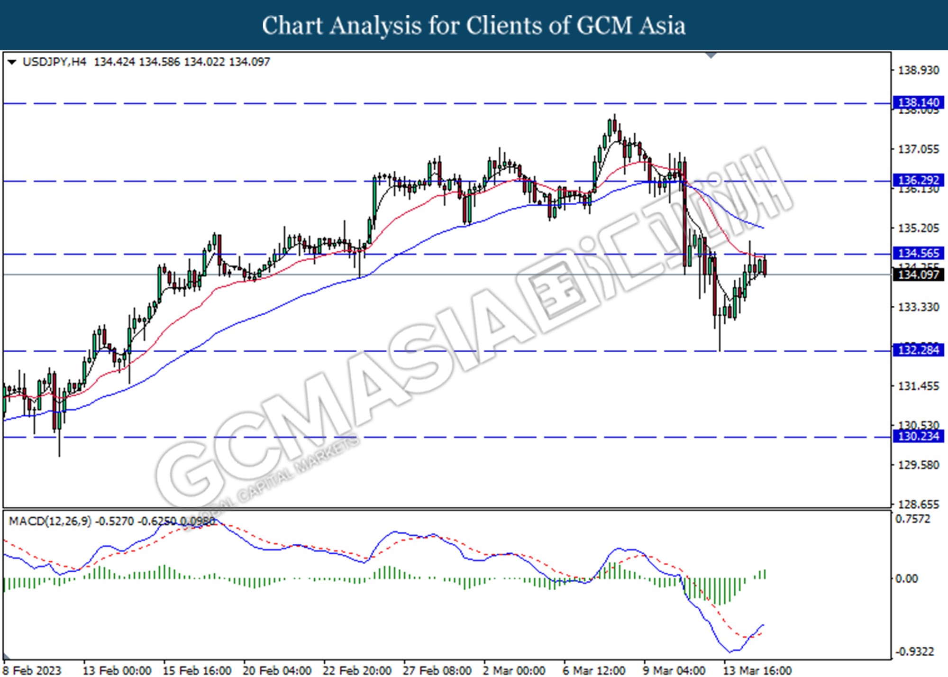Select the current price label 134.097
Image resolution: width=948 pixels, height=677 pixels.
(919, 274)
